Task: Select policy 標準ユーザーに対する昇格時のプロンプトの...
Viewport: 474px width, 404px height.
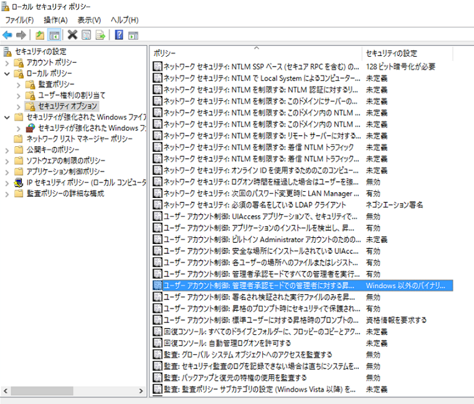Action: point(261,320)
